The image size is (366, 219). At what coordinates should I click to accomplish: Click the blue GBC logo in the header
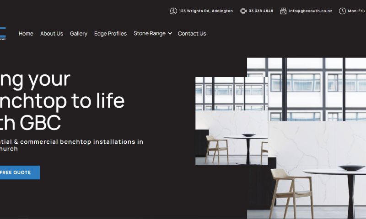pos(3,33)
